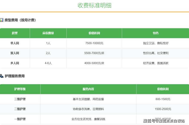
Task: Click the 收费标准明细 page title
Action: click(x=94, y=5)
